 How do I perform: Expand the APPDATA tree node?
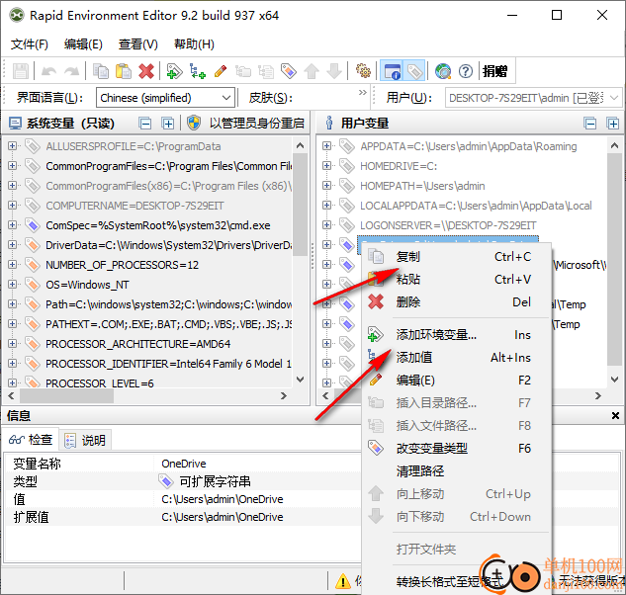pyautogui.click(x=326, y=146)
